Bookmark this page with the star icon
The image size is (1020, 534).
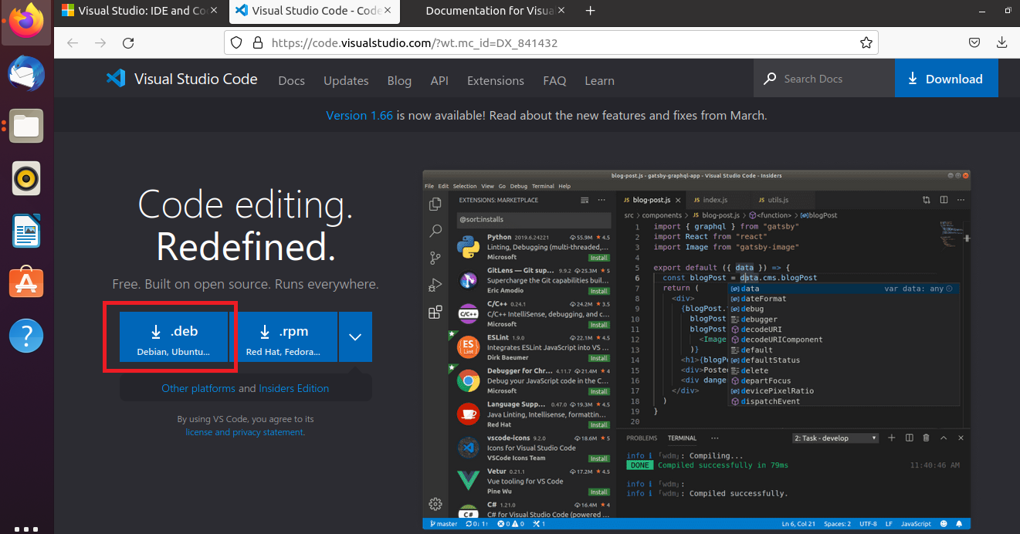point(866,42)
